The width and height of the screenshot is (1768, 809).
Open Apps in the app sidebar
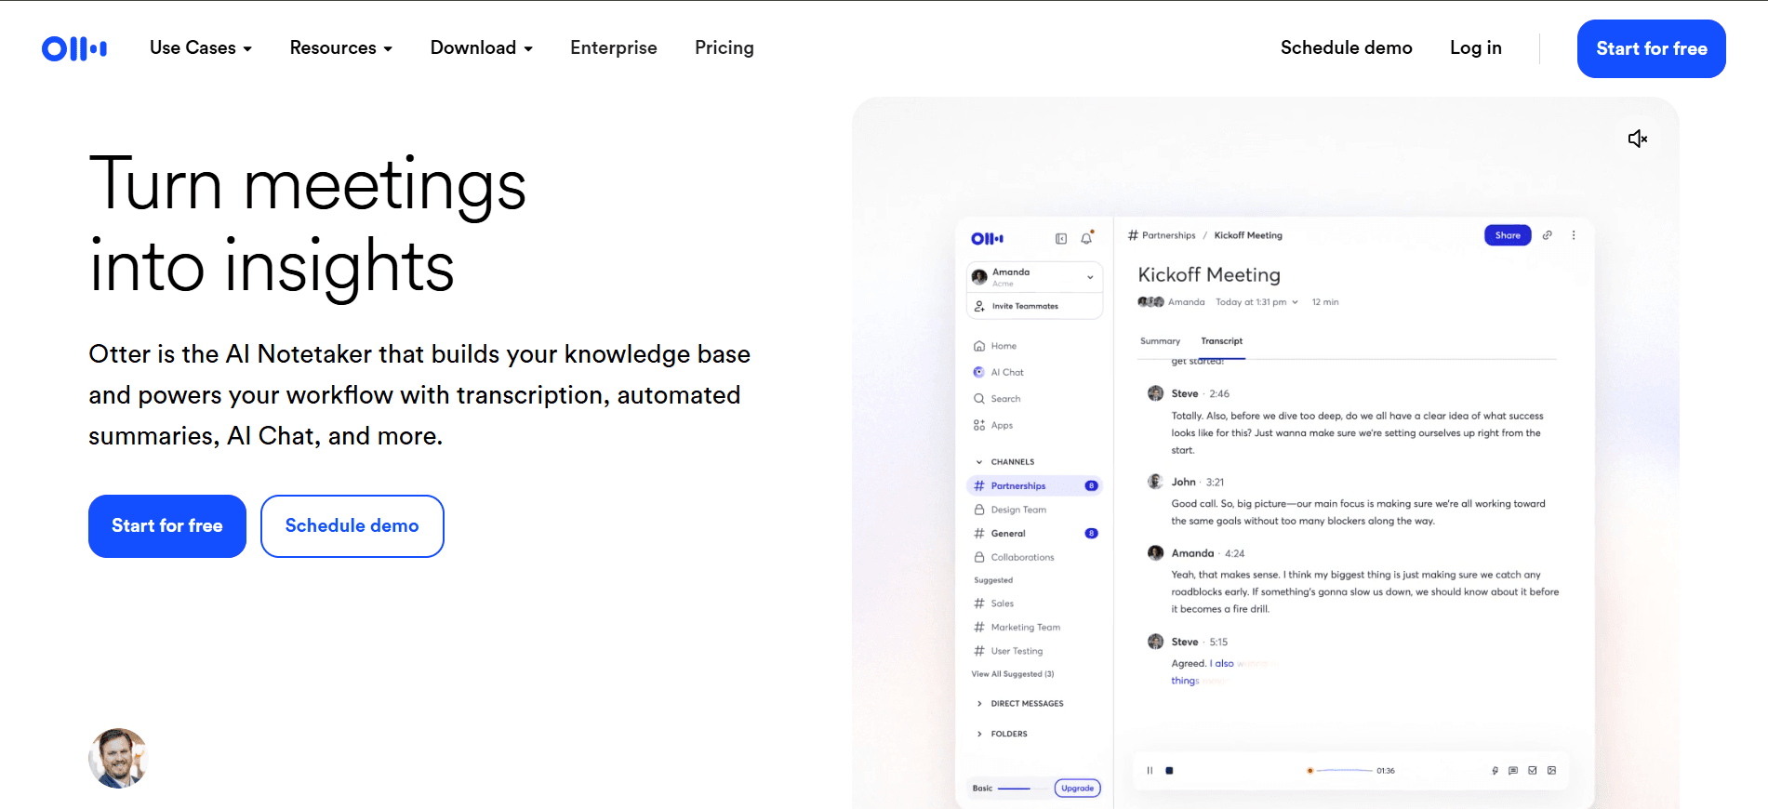tap(993, 425)
